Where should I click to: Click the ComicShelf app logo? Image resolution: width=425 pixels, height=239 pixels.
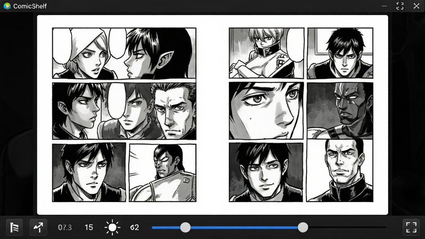[7, 6]
